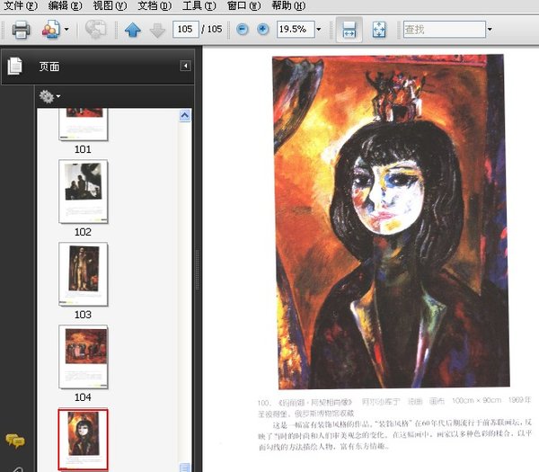Click the 页面 panel title text
The width and height of the screenshot is (539, 472).
[49, 67]
